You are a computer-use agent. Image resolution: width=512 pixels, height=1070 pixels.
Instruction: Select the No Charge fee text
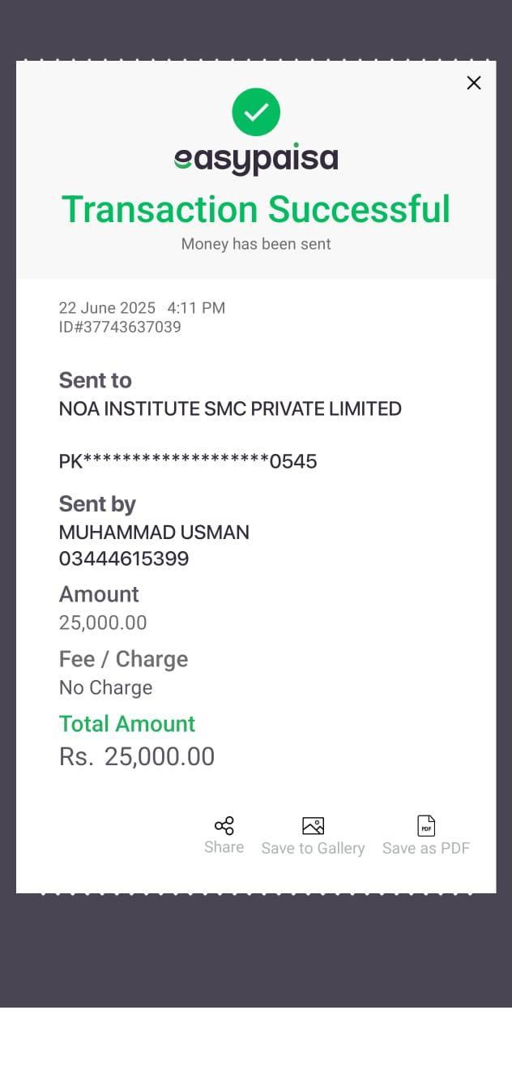[x=105, y=687]
